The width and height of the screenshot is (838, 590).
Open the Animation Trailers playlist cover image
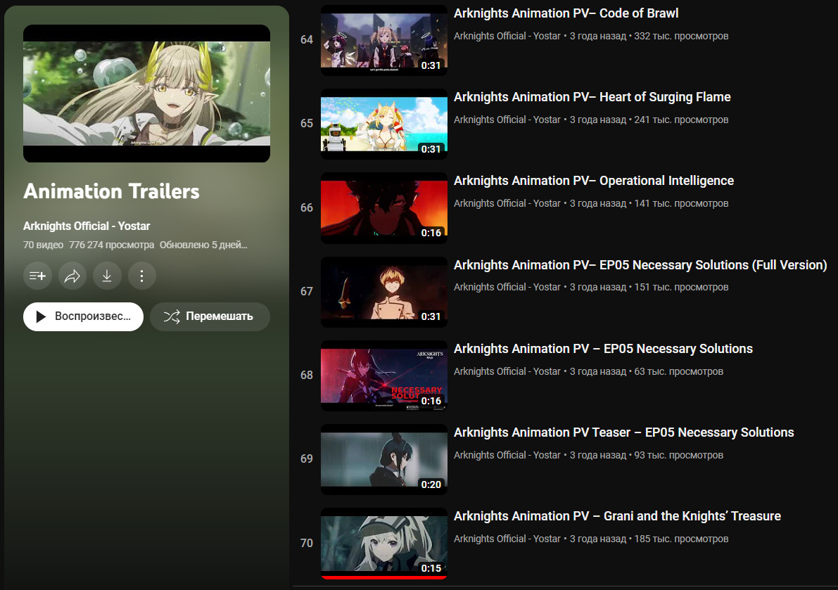coord(146,94)
